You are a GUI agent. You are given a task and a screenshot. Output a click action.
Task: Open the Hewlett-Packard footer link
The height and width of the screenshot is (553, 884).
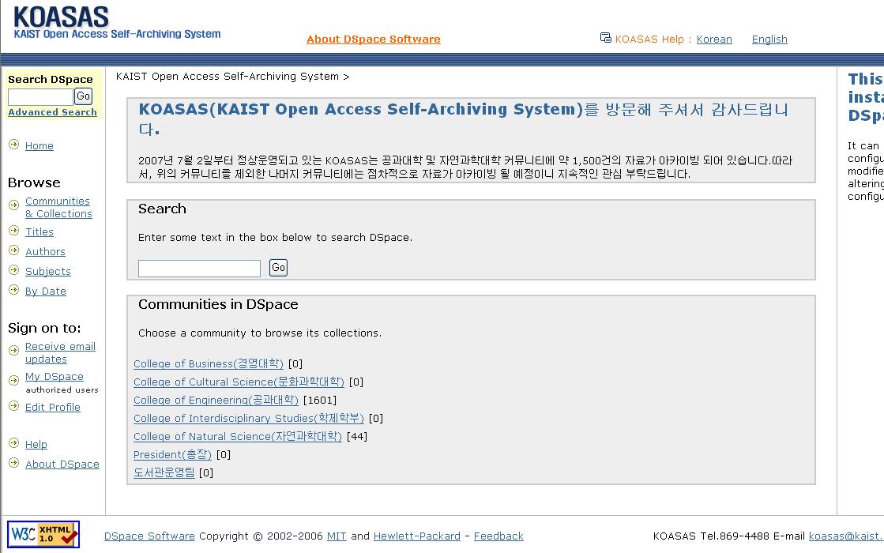coord(416,536)
